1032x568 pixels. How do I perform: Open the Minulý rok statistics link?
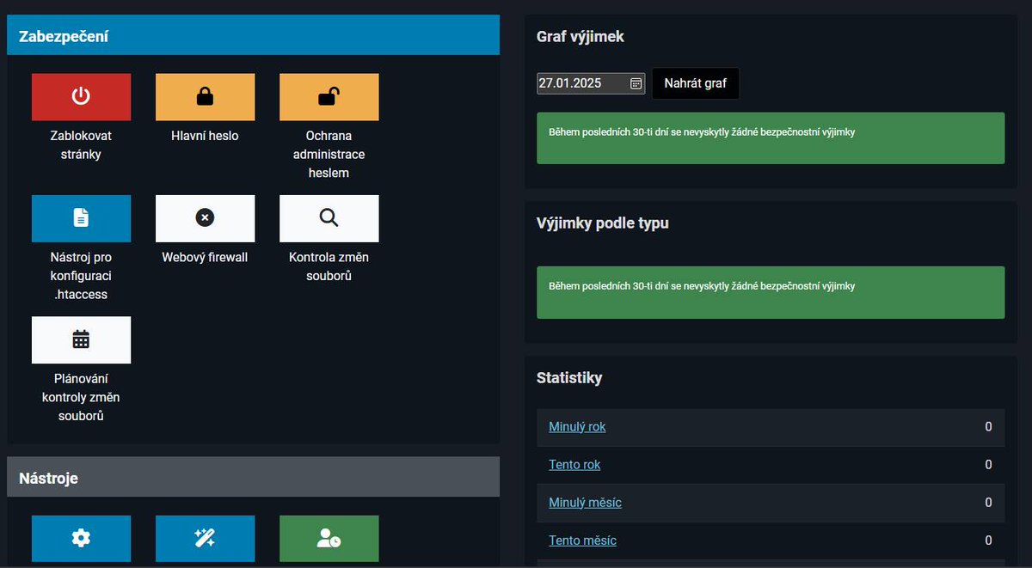[576, 426]
